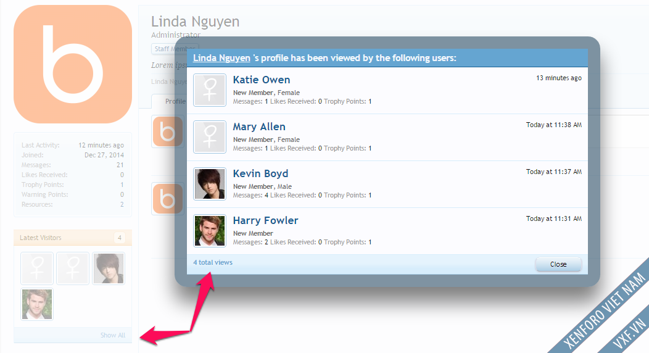Click the first small b avatar in profile posts
This screenshot has height=353, width=649.
168,131
